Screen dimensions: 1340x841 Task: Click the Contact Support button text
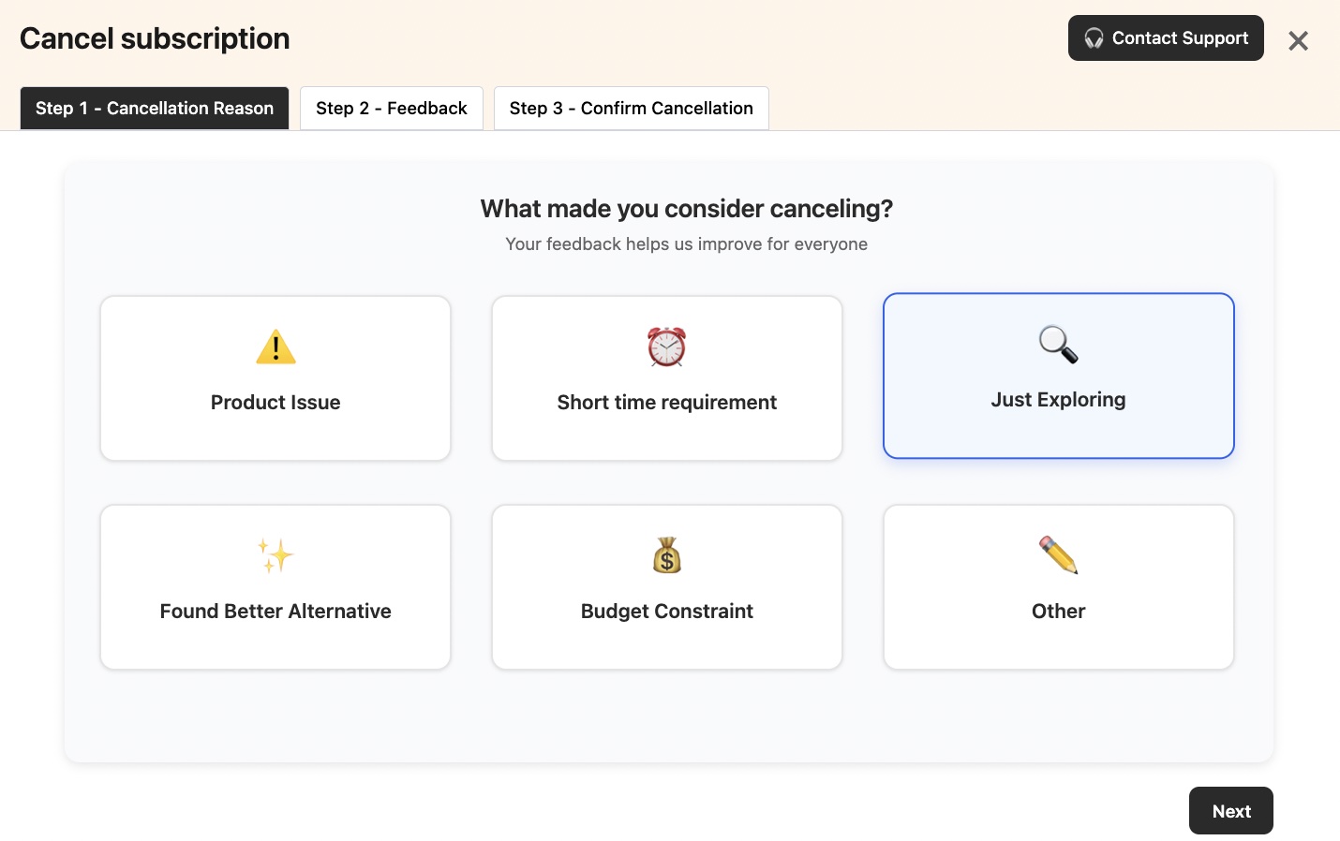click(1180, 38)
